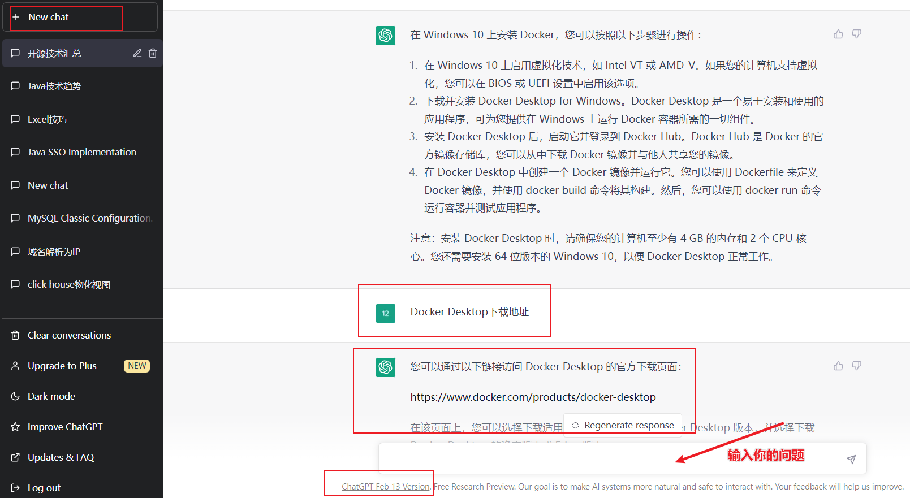Thumbs up the Windows 10 Docker install answer
The height and width of the screenshot is (498, 910).
838,34
